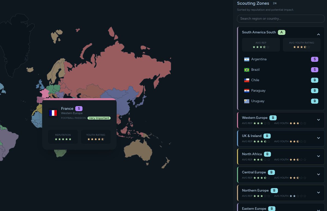Click the France flag in the tooltip card
This screenshot has height=211, width=327.
(53, 113)
